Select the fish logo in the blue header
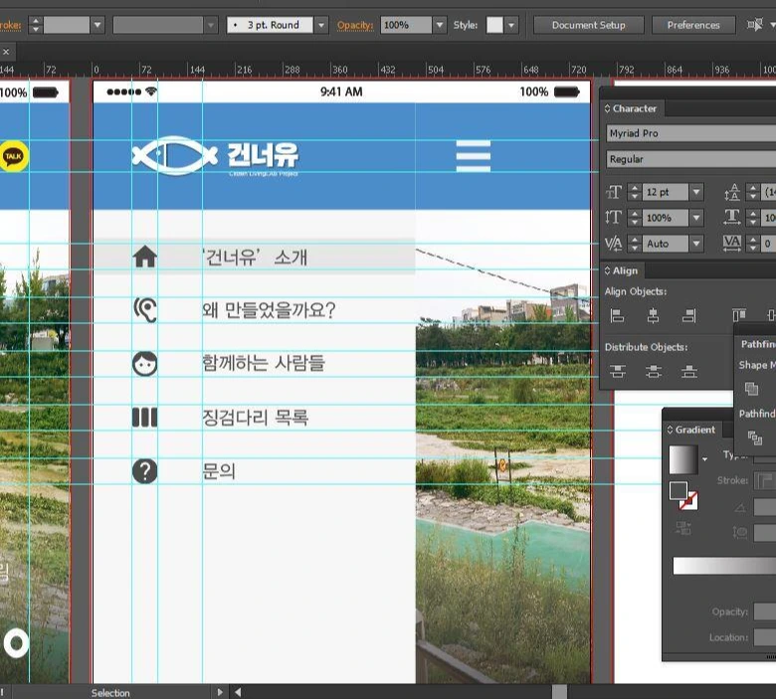The height and width of the screenshot is (699, 776). point(175,156)
